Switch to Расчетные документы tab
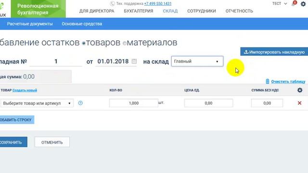This screenshot has height=173, width=308. pos(30,24)
